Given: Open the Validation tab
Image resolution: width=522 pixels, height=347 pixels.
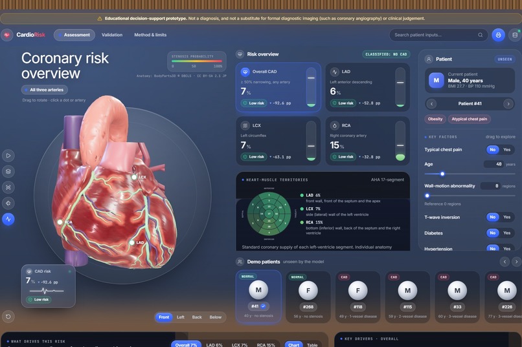Looking at the screenshot, I should 112,35.
